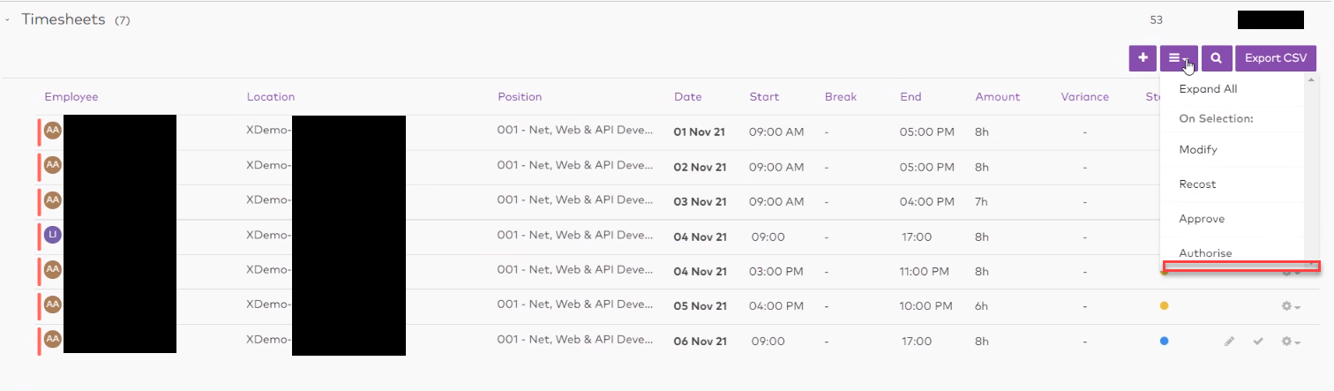Screen dimensions: 1334x391
Task: Open gear dropdown on 06 Nov row
Action: (1290, 342)
